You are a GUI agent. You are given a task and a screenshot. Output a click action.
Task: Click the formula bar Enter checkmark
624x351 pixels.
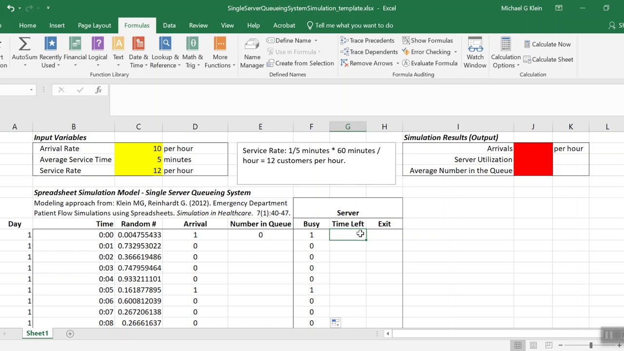point(80,90)
